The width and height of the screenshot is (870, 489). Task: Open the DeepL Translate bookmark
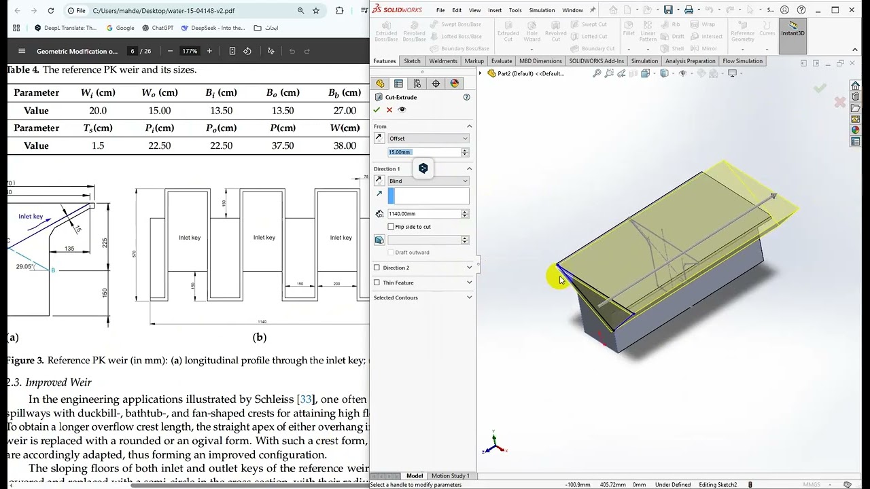tap(65, 28)
